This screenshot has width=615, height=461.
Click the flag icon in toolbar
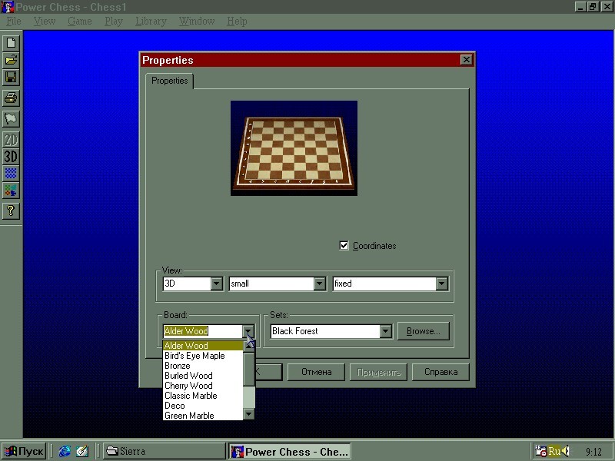(11, 119)
